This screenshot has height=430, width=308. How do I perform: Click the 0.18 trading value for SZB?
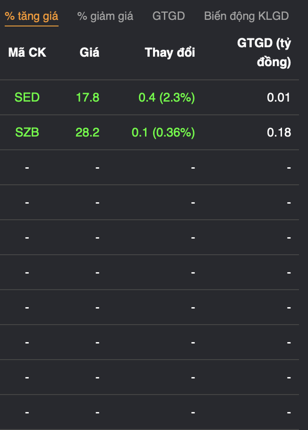[279, 132]
